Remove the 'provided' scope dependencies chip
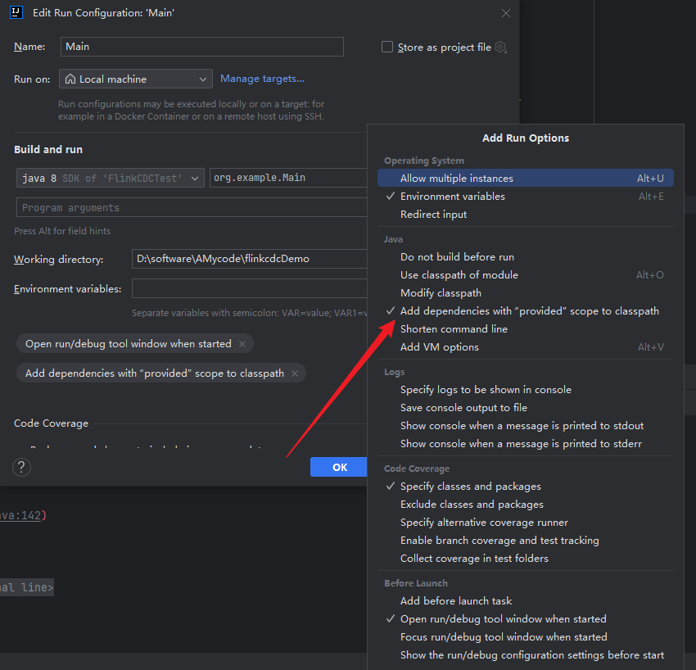The width and height of the screenshot is (696, 670). 295,373
